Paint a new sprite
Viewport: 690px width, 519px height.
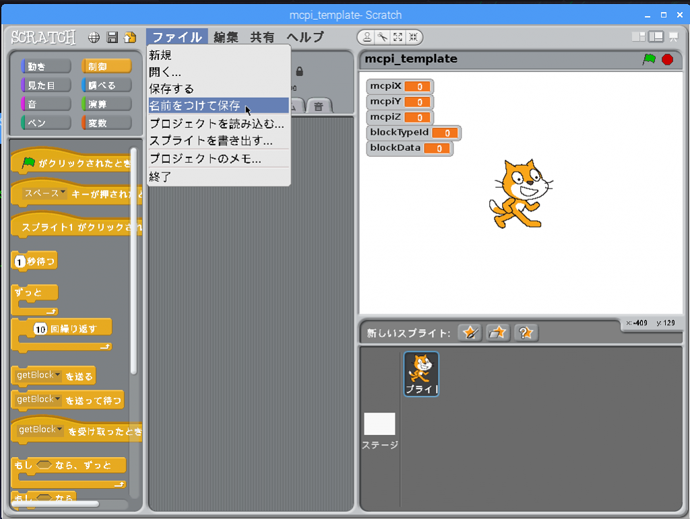click(470, 333)
